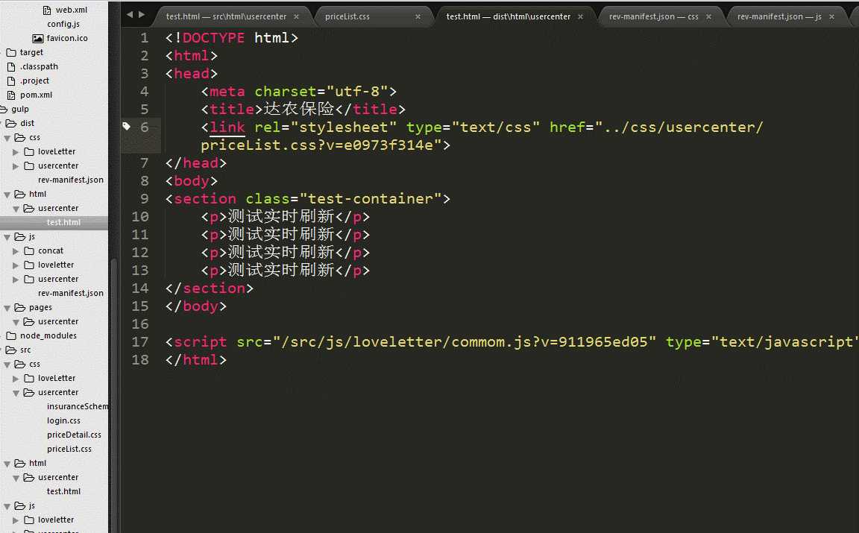The height and width of the screenshot is (533, 859).
Task: Click the commom.js script src line
Action: point(512,342)
